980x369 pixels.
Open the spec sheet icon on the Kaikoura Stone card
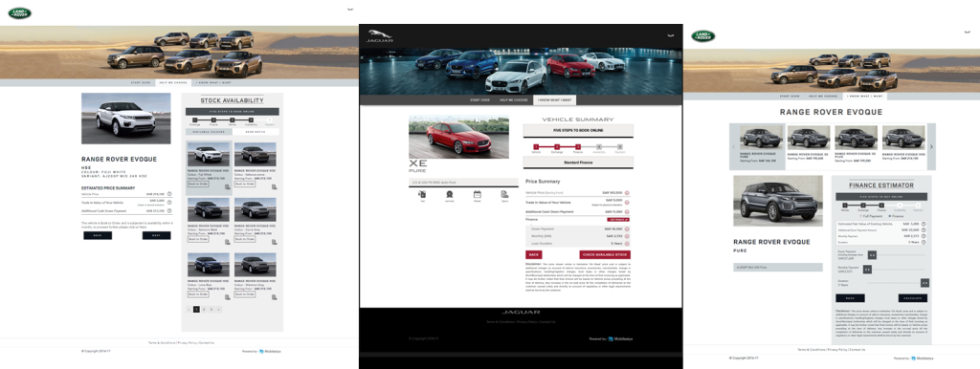click(x=275, y=186)
